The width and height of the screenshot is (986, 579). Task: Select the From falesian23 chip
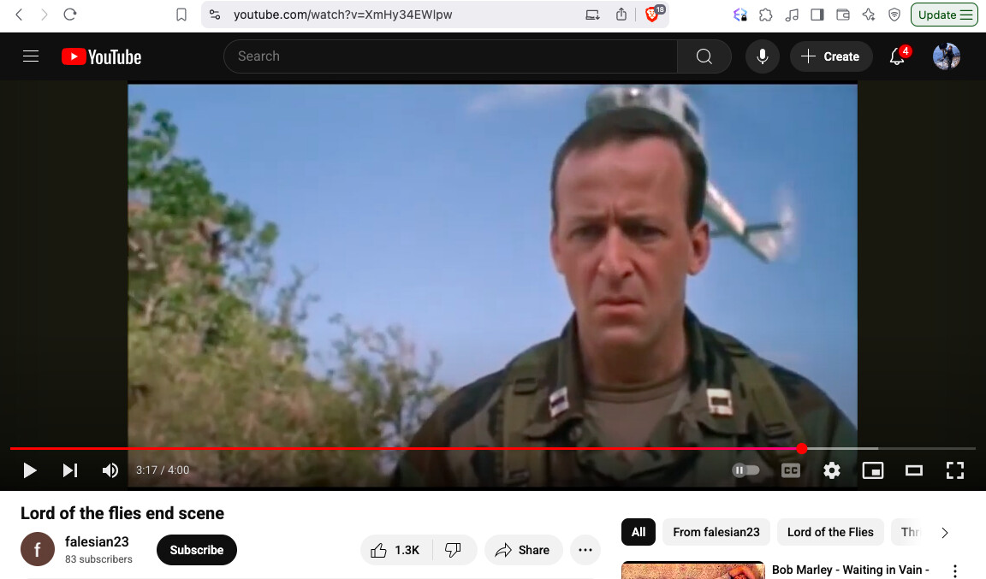pos(716,532)
